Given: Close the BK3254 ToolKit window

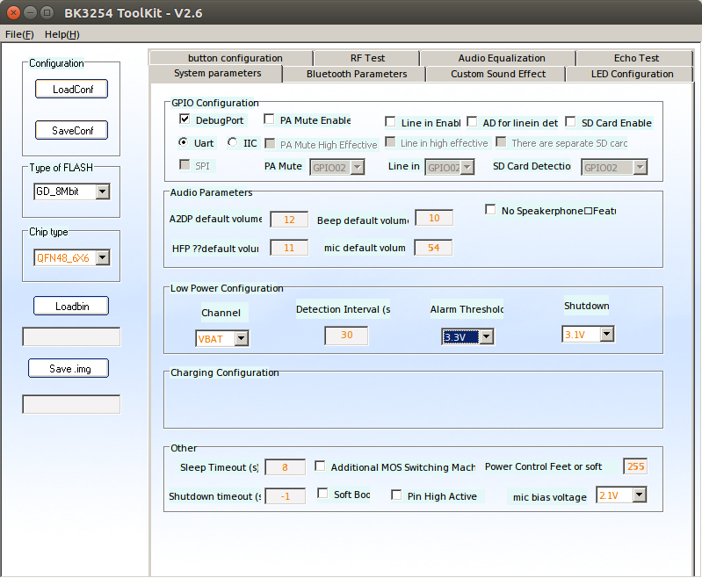Looking at the screenshot, I should click(13, 12).
